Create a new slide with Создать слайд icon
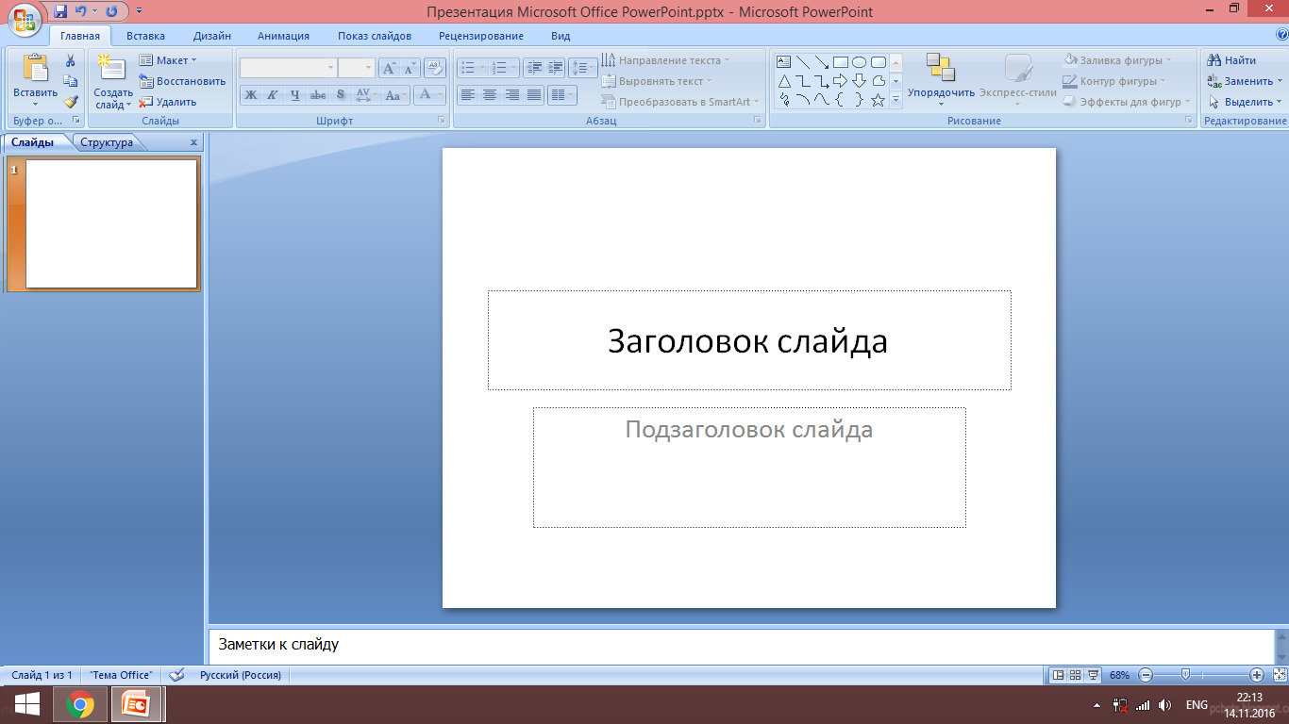Image resolution: width=1289 pixels, height=724 pixels. pos(112,69)
